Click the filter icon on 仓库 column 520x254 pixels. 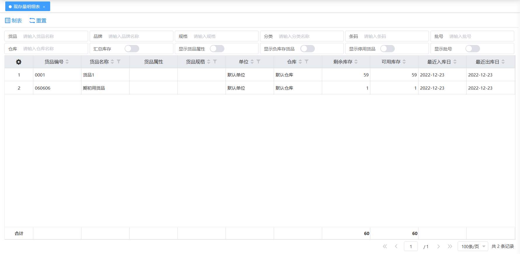tap(307, 62)
